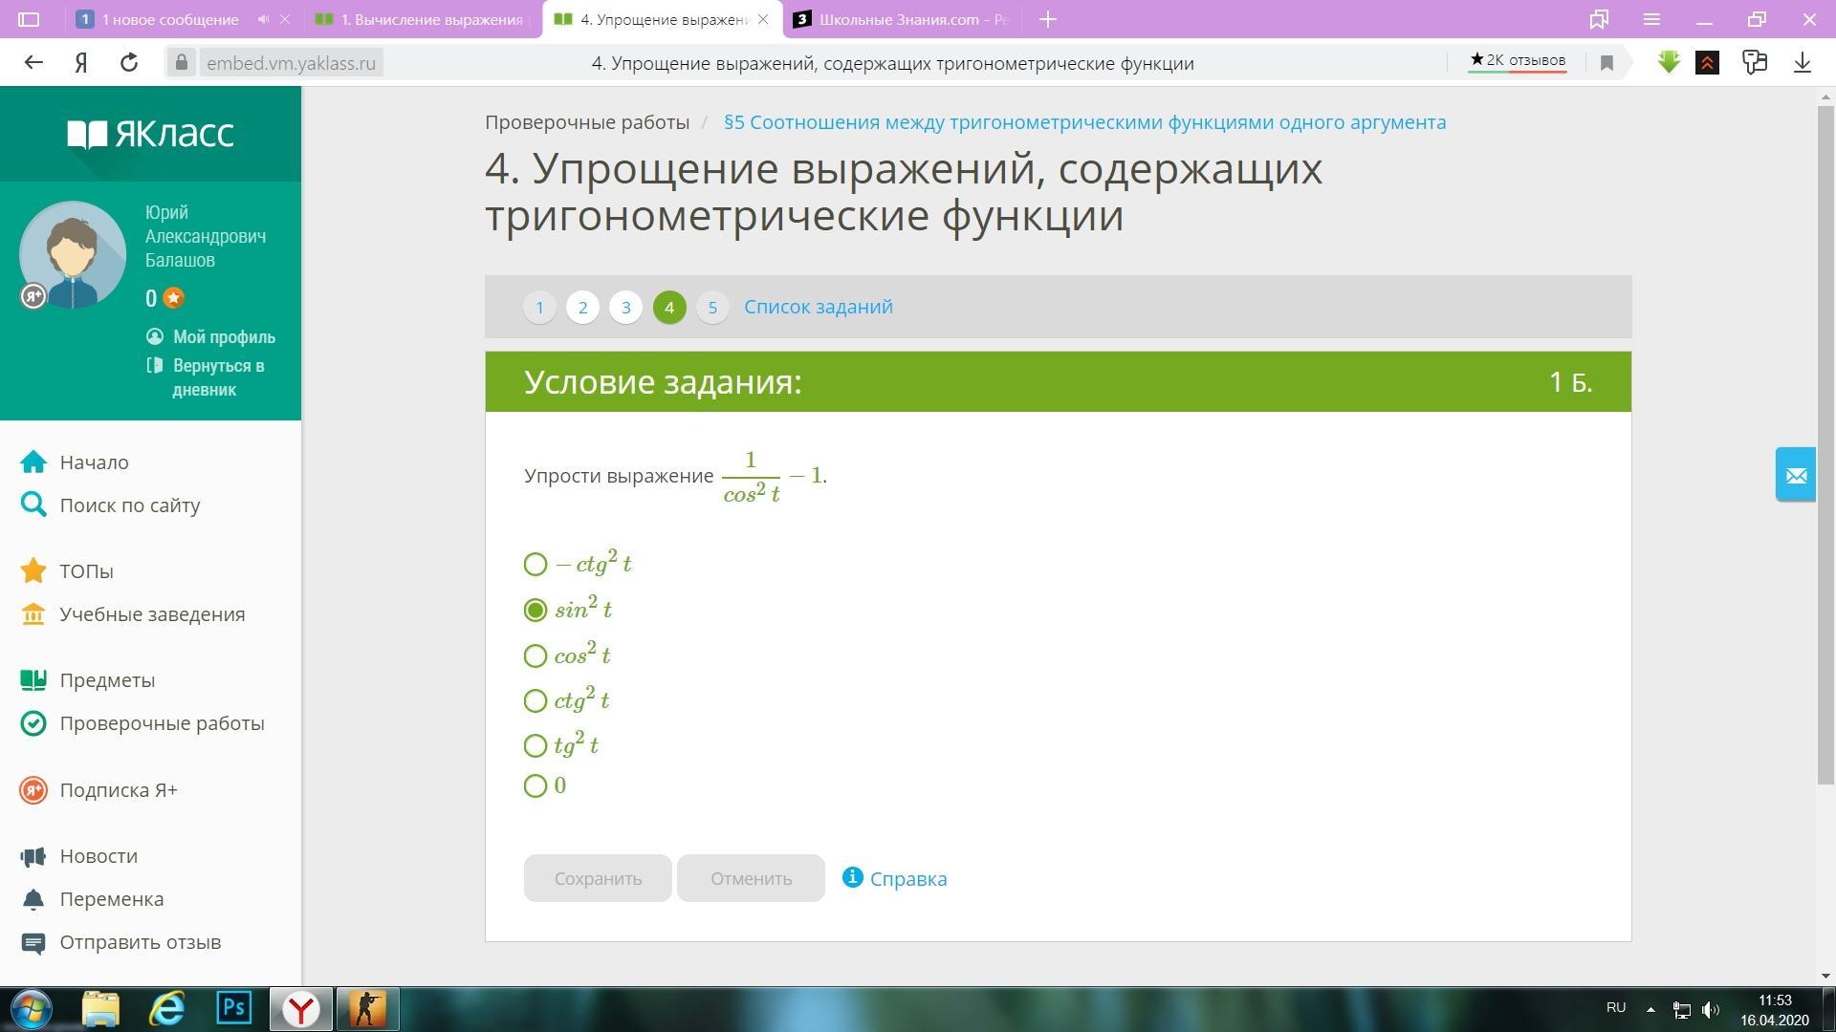Image resolution: width=1836 pixels, height=1032 pixels.
Task: Click the browser reload page icon
Action: pos(129,63)
